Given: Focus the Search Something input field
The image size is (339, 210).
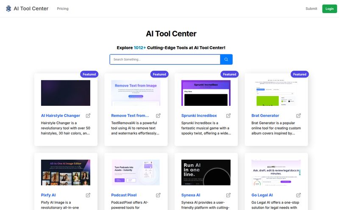Looking at the screenshot, I should click(165, 59).
